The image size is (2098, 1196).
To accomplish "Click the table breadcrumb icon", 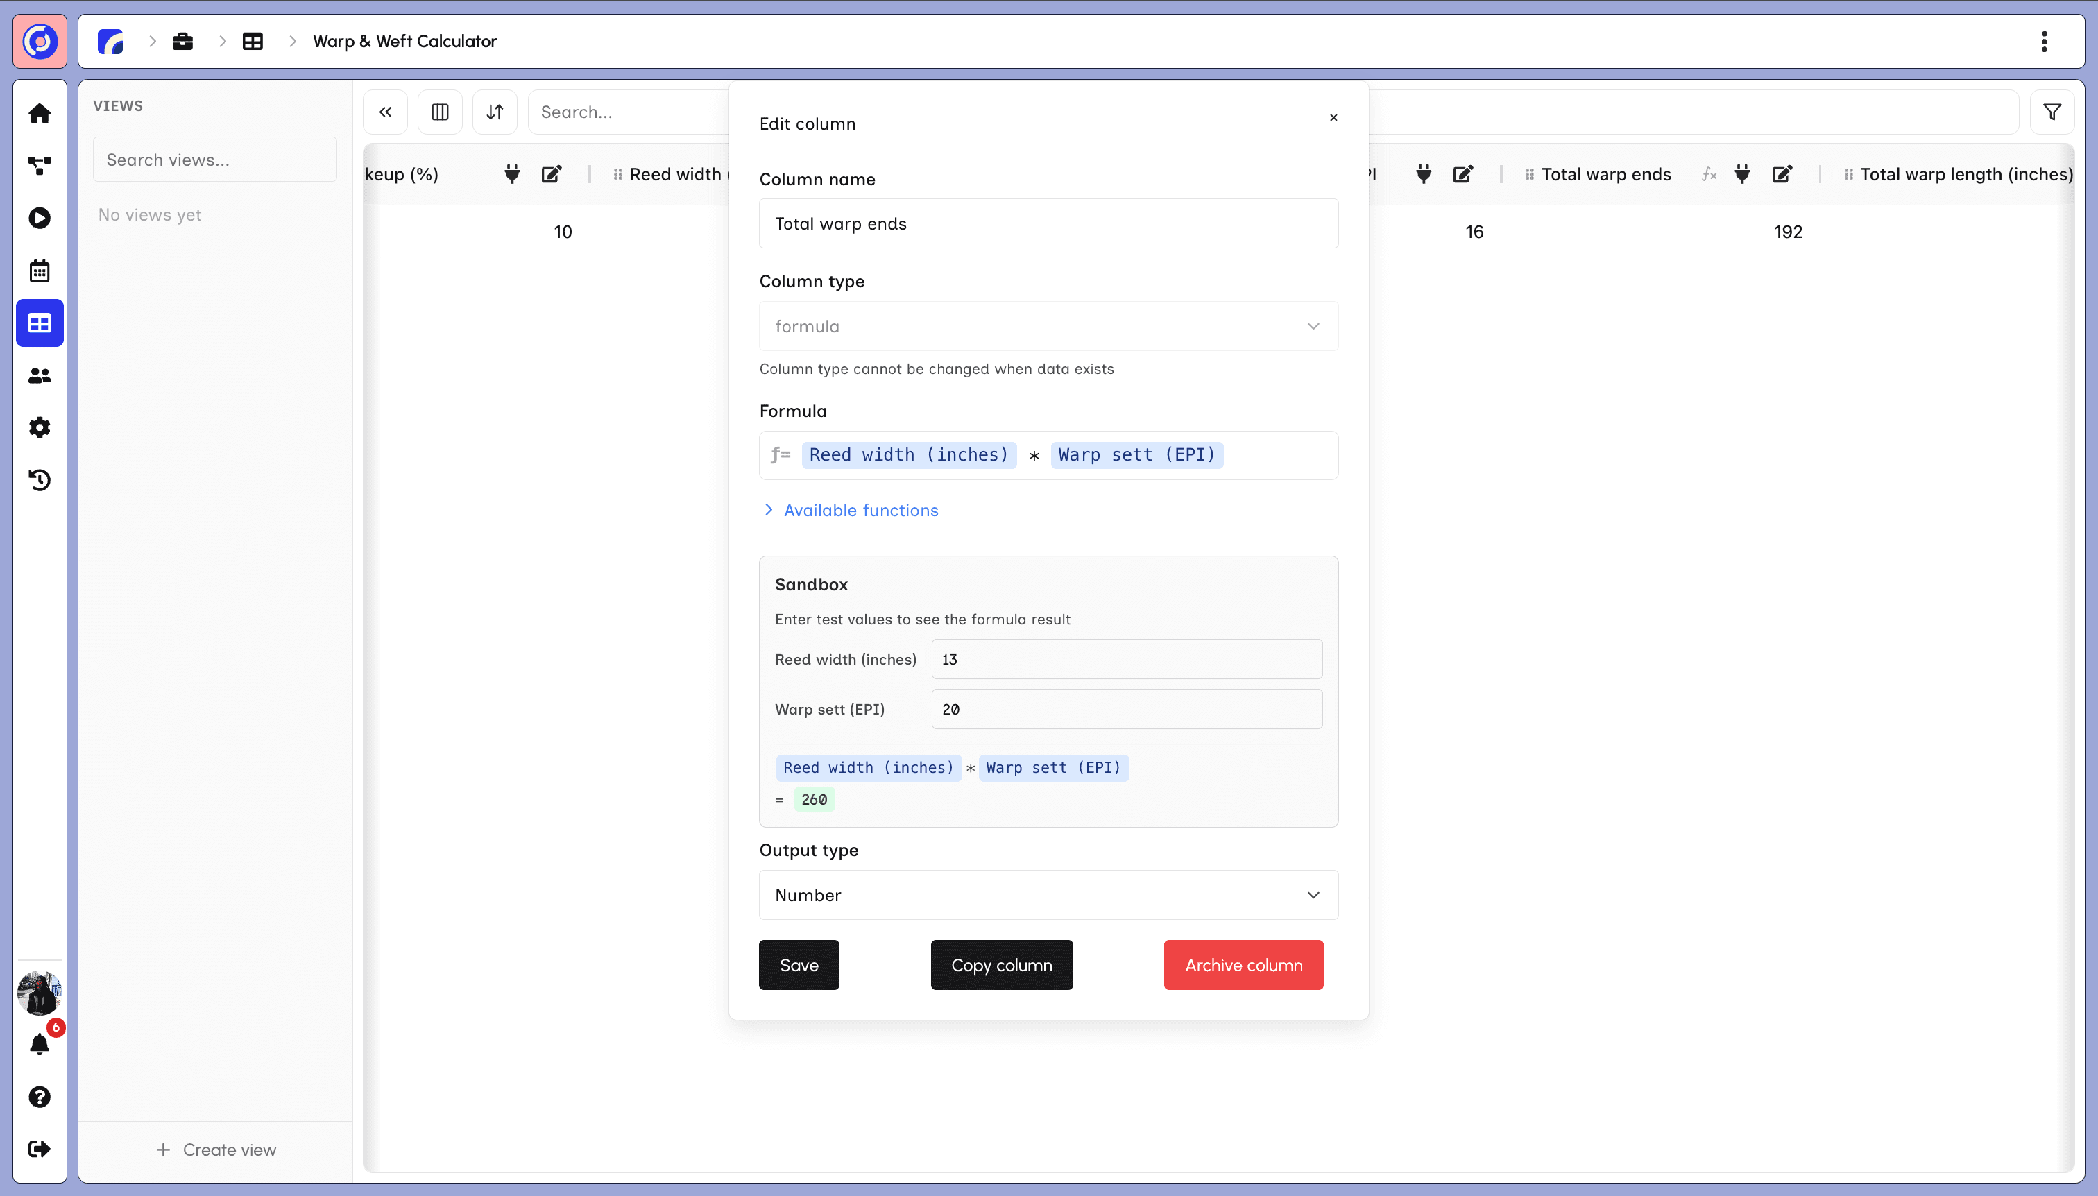I will click(x=253, y=41).
